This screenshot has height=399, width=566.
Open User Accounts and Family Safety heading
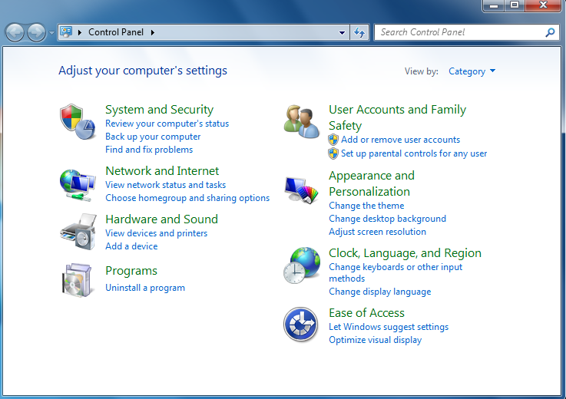click(397, 117)
